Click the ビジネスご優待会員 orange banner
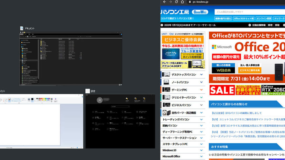Image resolution: width=285 pixels, height=160 pixels. pyautogui.click(x=183, y=39)
